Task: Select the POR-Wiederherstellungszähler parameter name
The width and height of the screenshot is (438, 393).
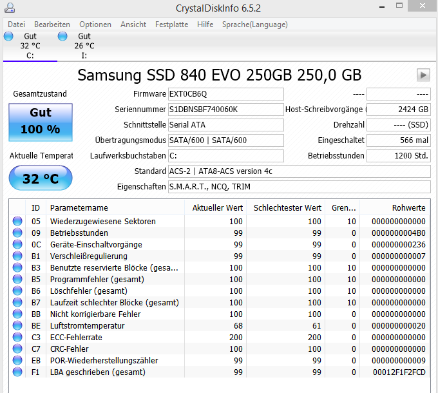Action: (104, 360)
